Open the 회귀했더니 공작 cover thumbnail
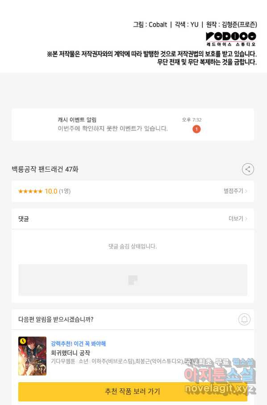The height and width of the screenshot is (405, 267). tap(32, 356)
